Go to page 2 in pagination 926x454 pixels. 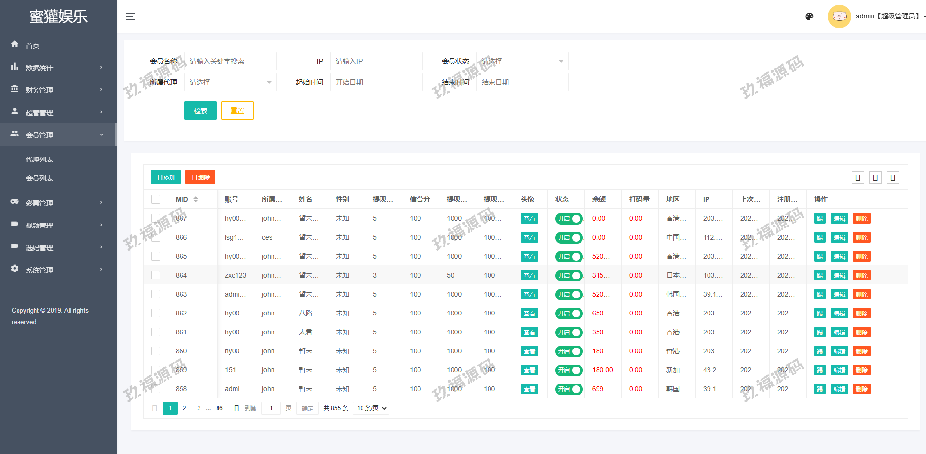coord(184,408)
